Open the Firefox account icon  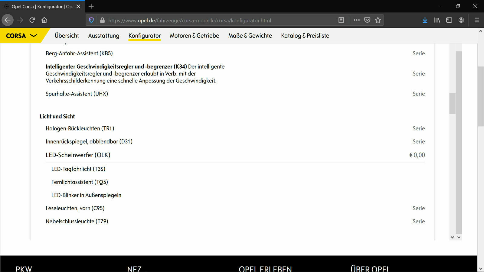click(461, 20)
